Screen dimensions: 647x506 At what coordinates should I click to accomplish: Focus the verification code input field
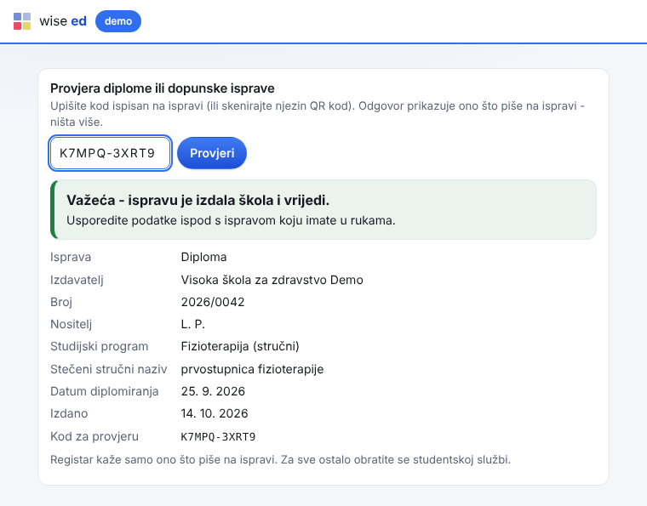click(x=110, y=153)
